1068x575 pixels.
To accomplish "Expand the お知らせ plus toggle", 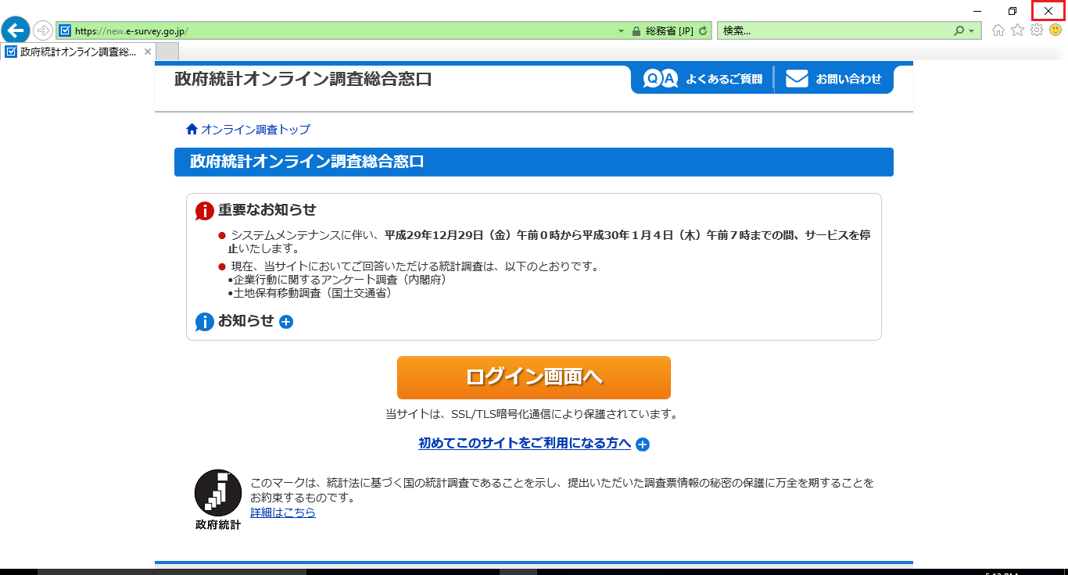I will [286, 322].
